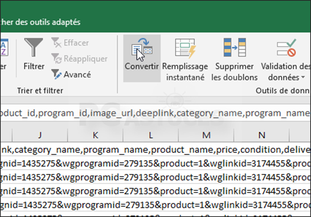Click Effacer to clear the filter
The height and width of the screenshot is (217, 311).
pyautogui.click(x=70, y=43)
